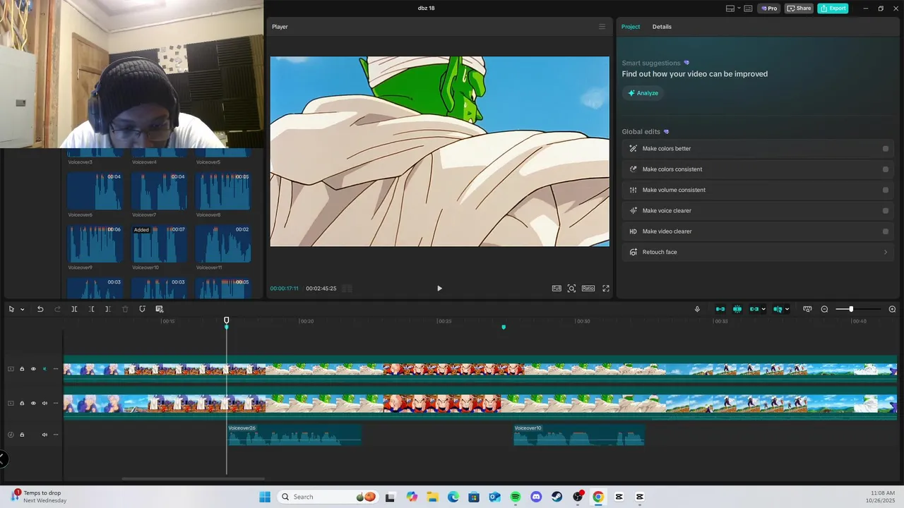904x508 pixels.
Task: Lock the top video track
Action: [x=22, y=369]
